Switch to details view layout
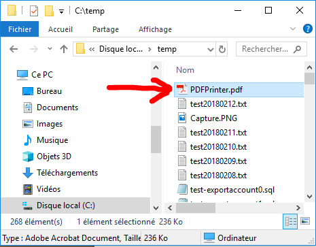Viewport: 316px width, 247px height. pos(290,221)
